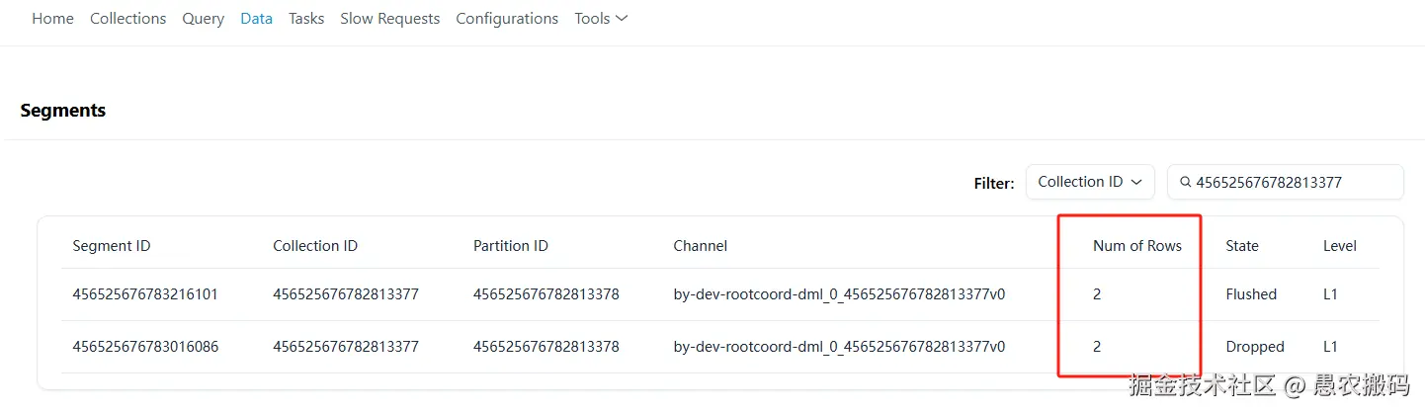This screenshot has height=413, width=1425.
Task: Open the Collection ID filter dropdown
Action: pyautogui.click(x=1089, y=182)
